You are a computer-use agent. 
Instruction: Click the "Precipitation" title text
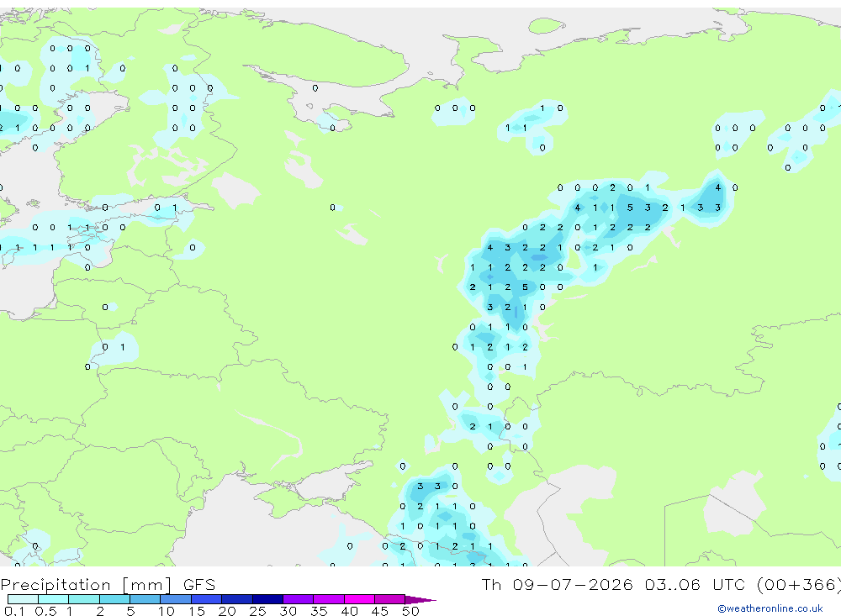pos(56,585)
